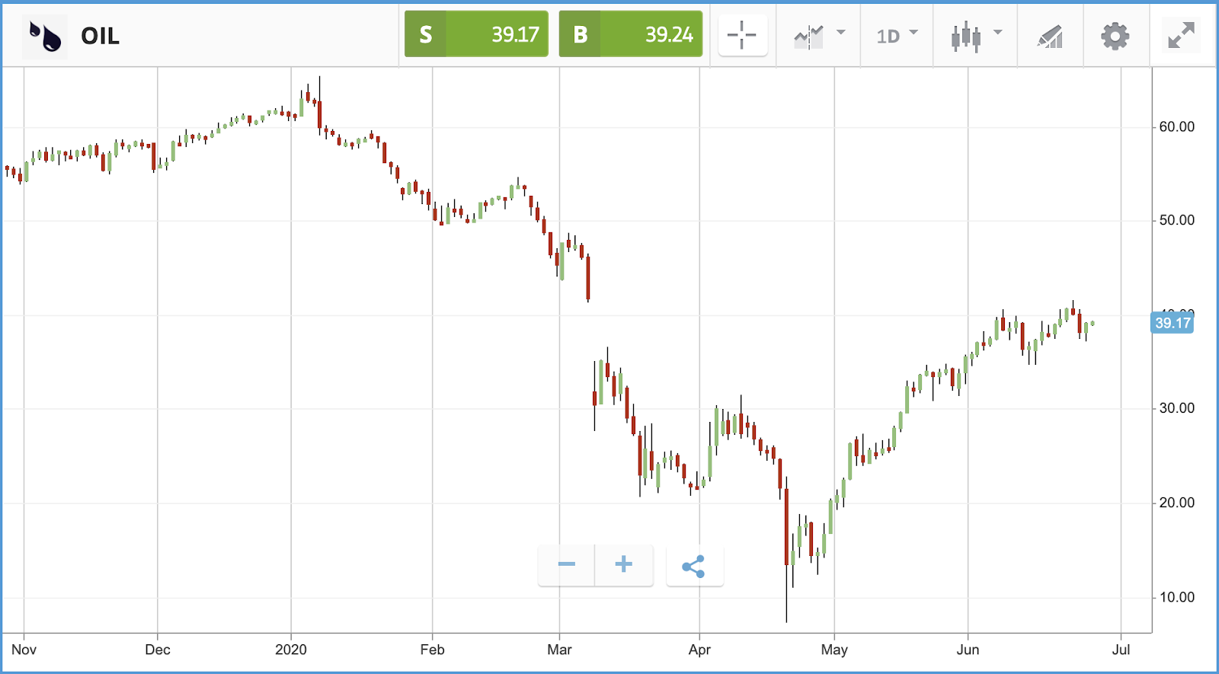Click the Buy button at 39.24
The image size is (1219, 674).
coord(631,34)
